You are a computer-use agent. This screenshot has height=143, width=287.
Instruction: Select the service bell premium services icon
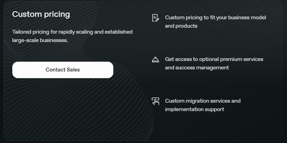pos(155,60)
